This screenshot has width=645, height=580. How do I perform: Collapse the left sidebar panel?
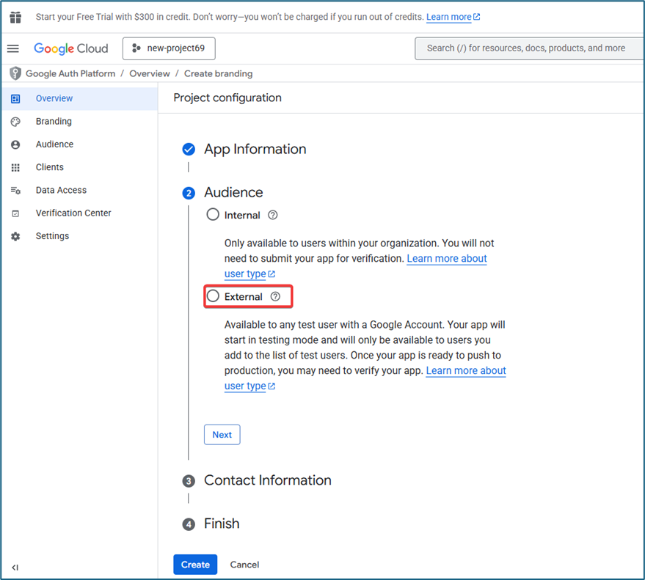click(x=15, y=567)
